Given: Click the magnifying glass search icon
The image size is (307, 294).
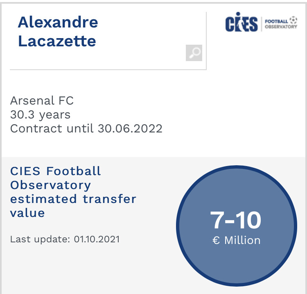Looking at the screenshot, I should coord(194,53).
